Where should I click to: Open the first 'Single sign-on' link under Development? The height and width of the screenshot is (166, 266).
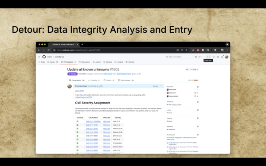[173, 143]
